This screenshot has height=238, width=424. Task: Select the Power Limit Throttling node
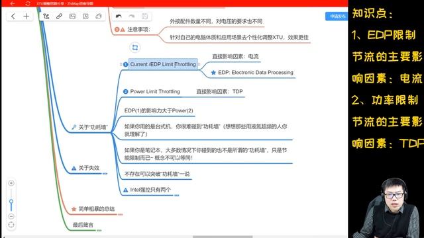[x=155, y=92]
